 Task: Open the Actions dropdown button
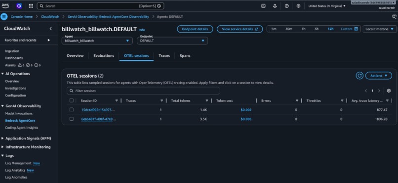point(378,76)
